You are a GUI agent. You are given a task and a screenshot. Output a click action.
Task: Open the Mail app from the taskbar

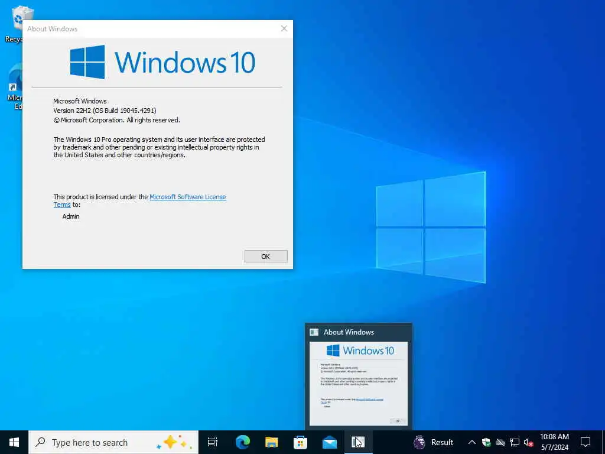pos(330,442)
